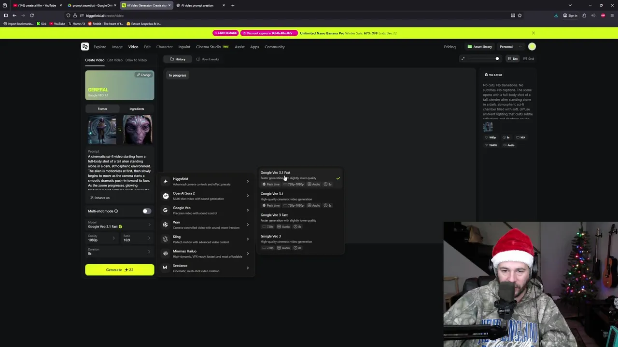The width and height of the screenshot is (618, 347).
Task: Choose Google Veo 3.1 Fast model option
Action: click(x=300, y=178)
